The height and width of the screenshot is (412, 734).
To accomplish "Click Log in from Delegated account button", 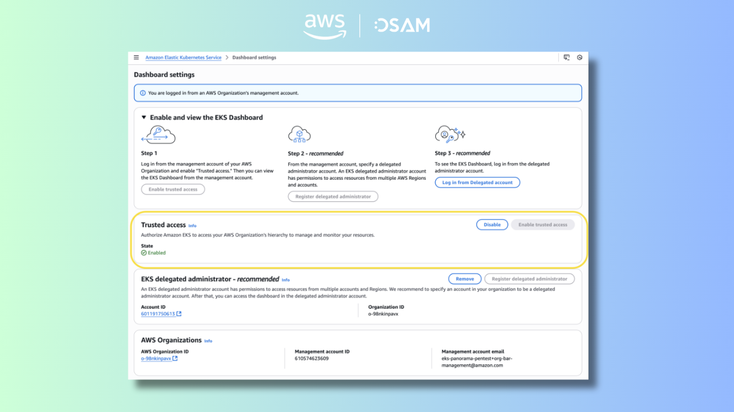I will [477, 182].
